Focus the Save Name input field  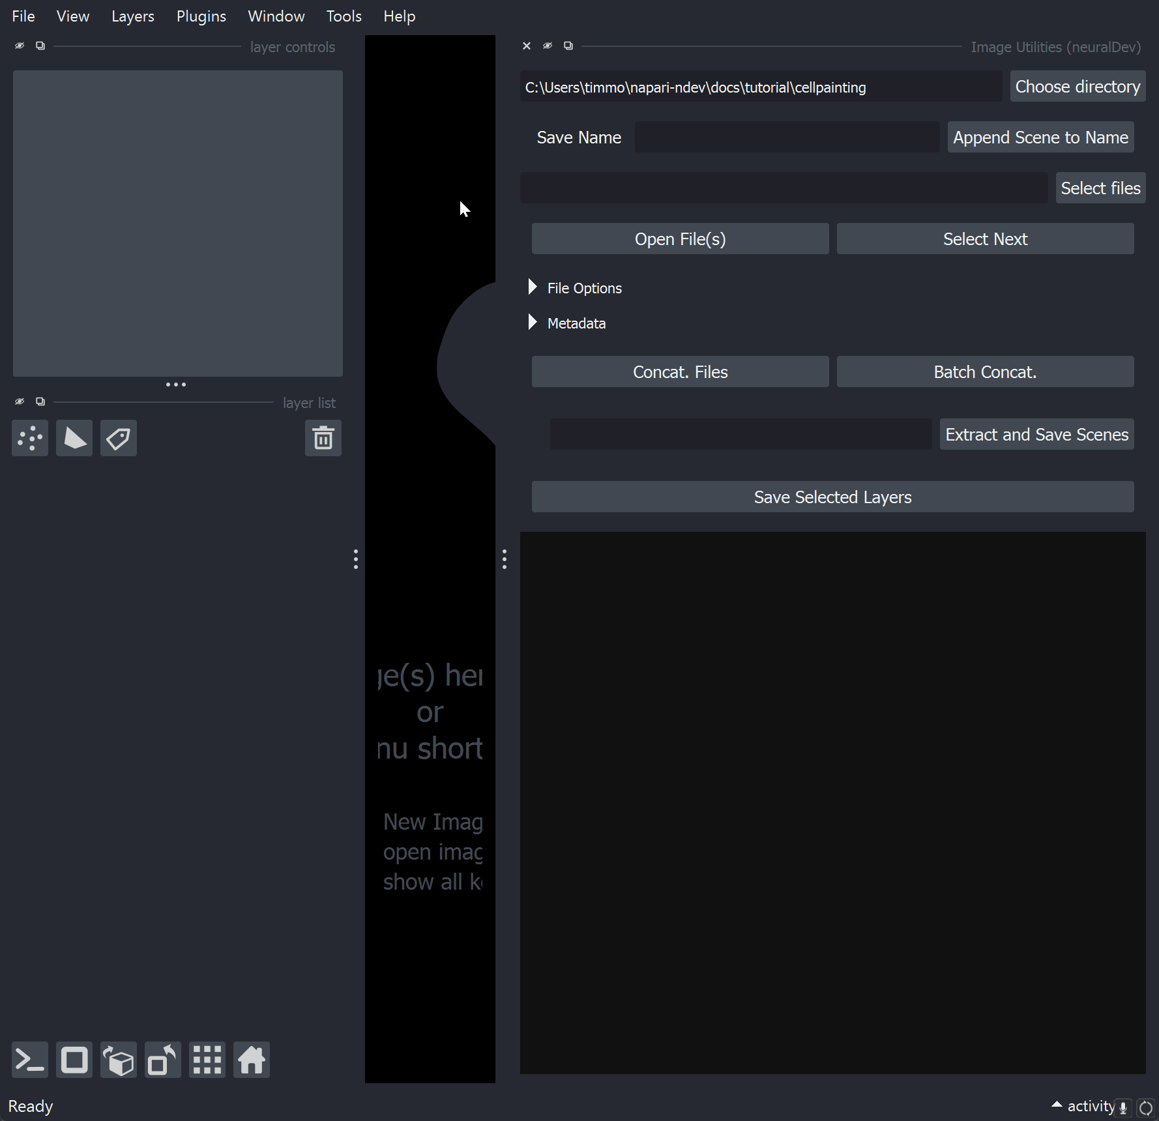(x=787, y=137)
